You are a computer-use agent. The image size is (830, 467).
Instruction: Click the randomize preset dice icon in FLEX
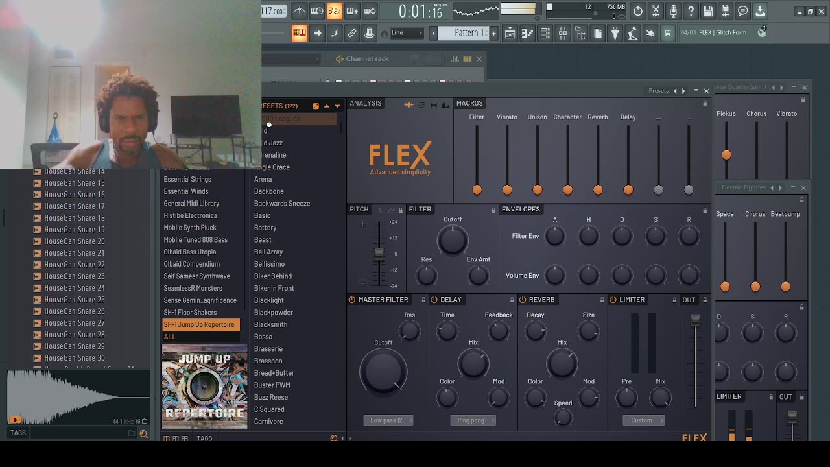[316, 106]
